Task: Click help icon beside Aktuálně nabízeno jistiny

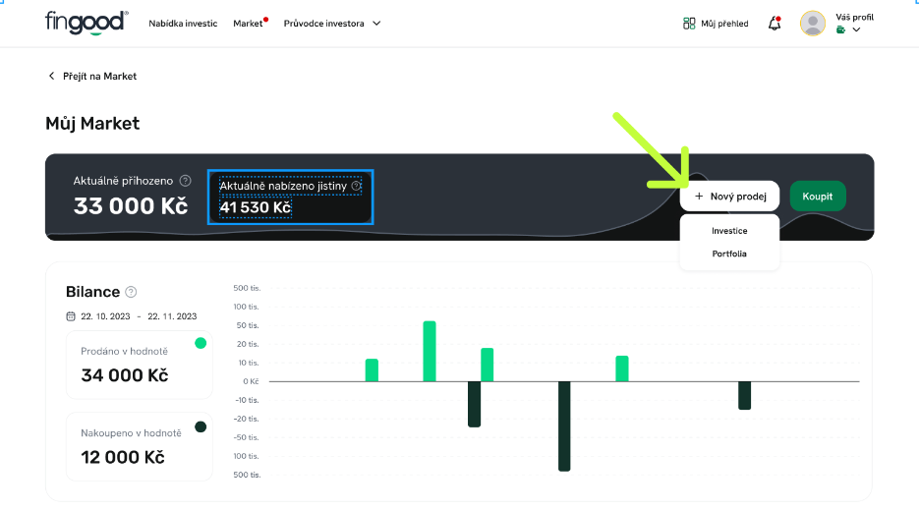Action: [356, 185]
